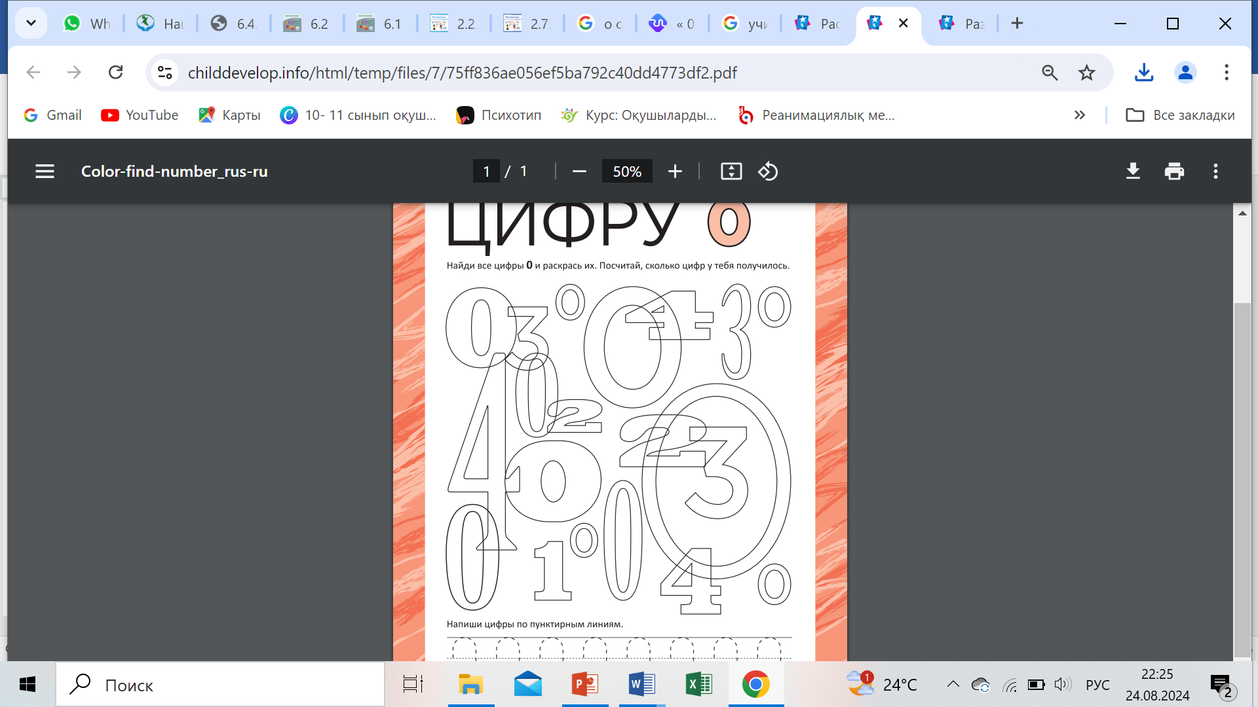Click the PDF zoom in plus button
The height and width of the screenshot is (707, 1258).
[675, 172]
